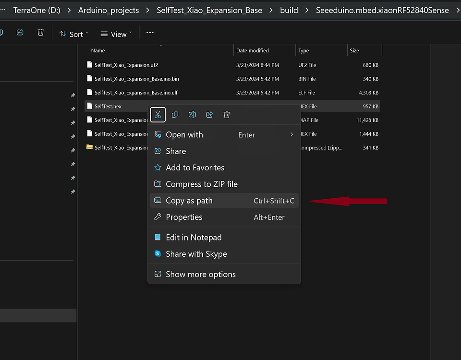461x360 pixels.
Task: Open the View dropdown
Action: point(116,34)
